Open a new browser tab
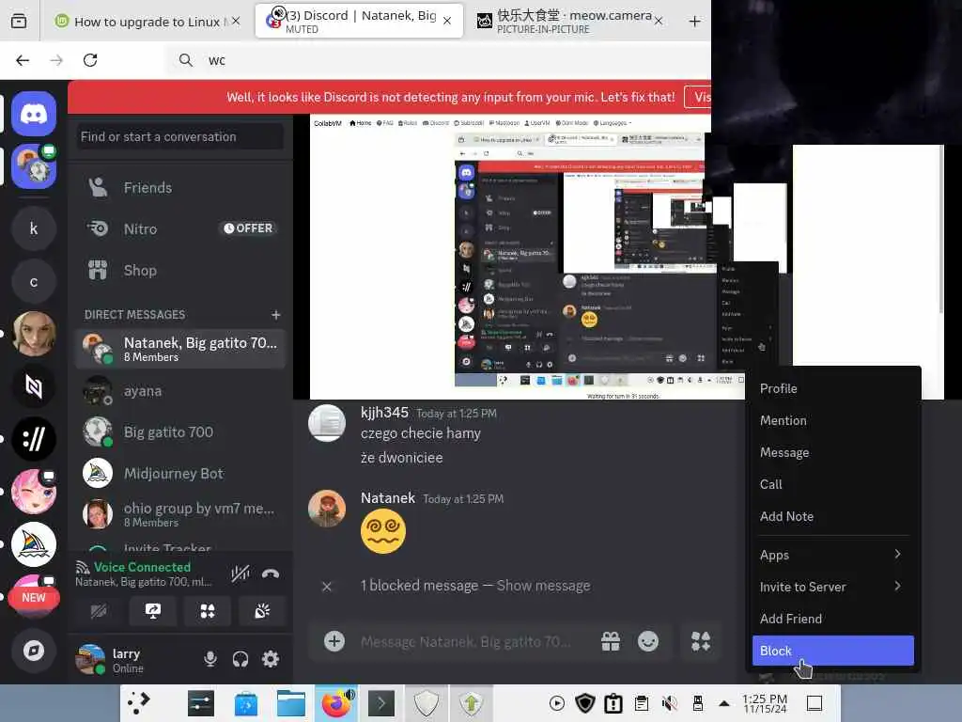 coord(694,22)
